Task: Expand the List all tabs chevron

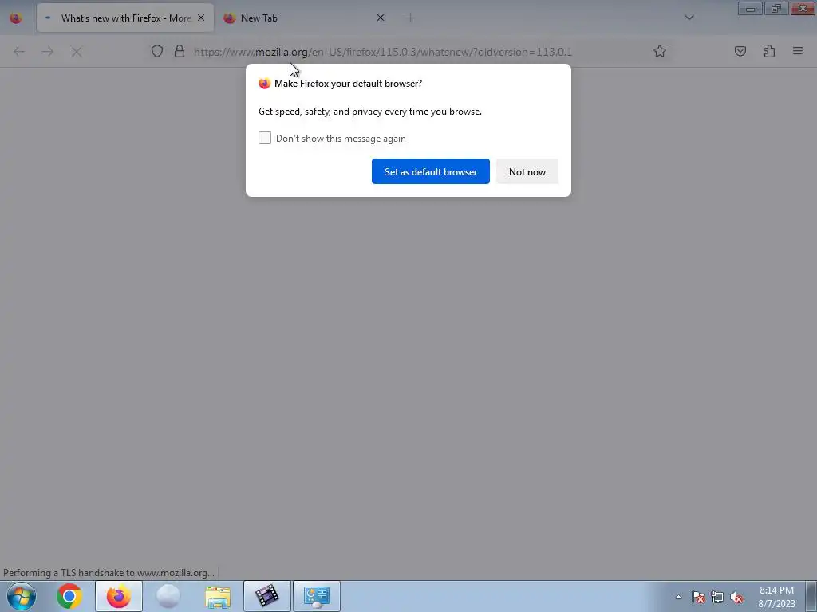Action: [689, 18]
